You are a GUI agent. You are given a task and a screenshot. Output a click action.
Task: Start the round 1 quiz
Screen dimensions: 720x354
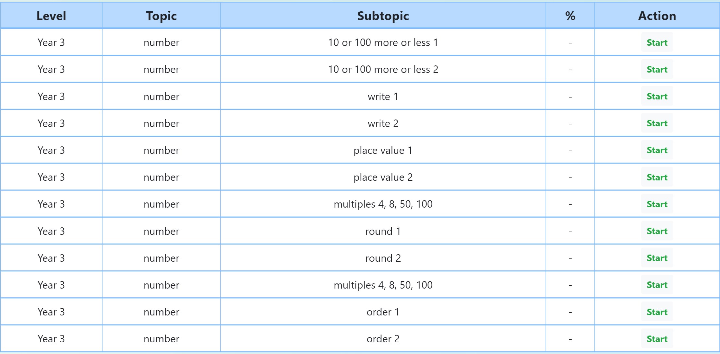pyautogui.click(x=657, y=231)
